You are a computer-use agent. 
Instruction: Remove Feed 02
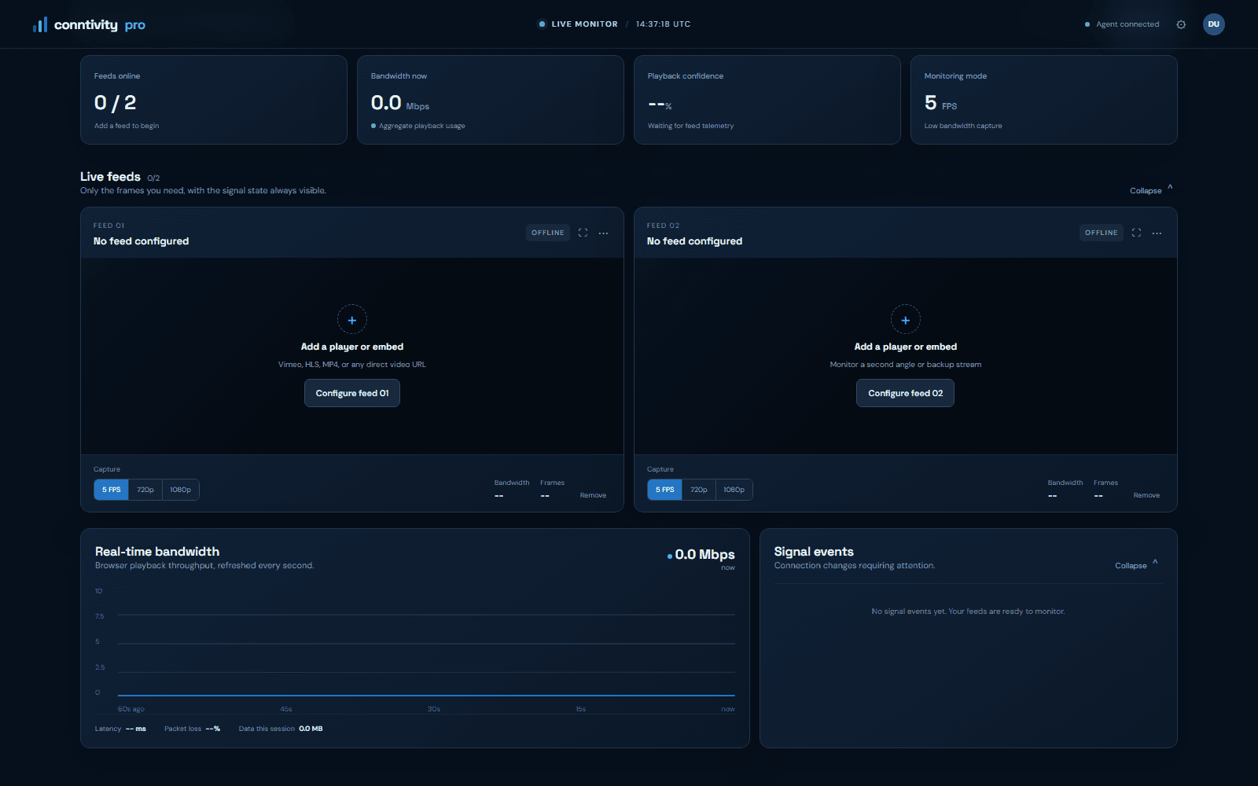tap(1146, 495)
